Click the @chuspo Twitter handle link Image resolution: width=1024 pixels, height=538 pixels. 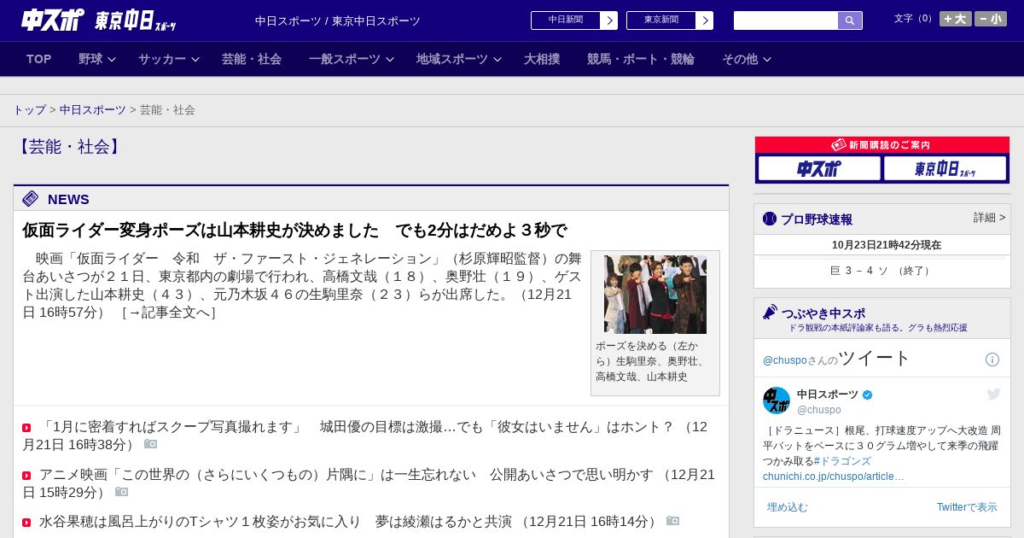click(x=785, y=360)
